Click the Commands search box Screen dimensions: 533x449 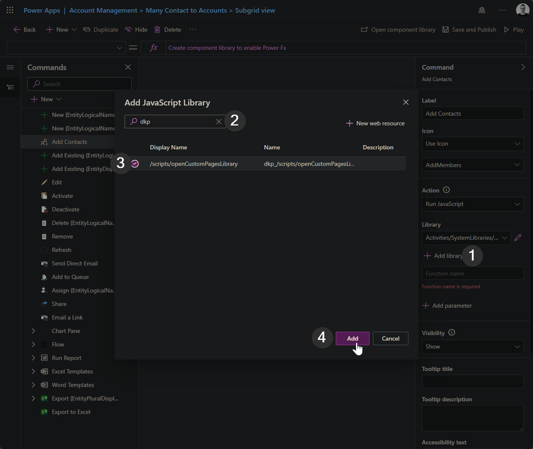(x=79, y=84)
